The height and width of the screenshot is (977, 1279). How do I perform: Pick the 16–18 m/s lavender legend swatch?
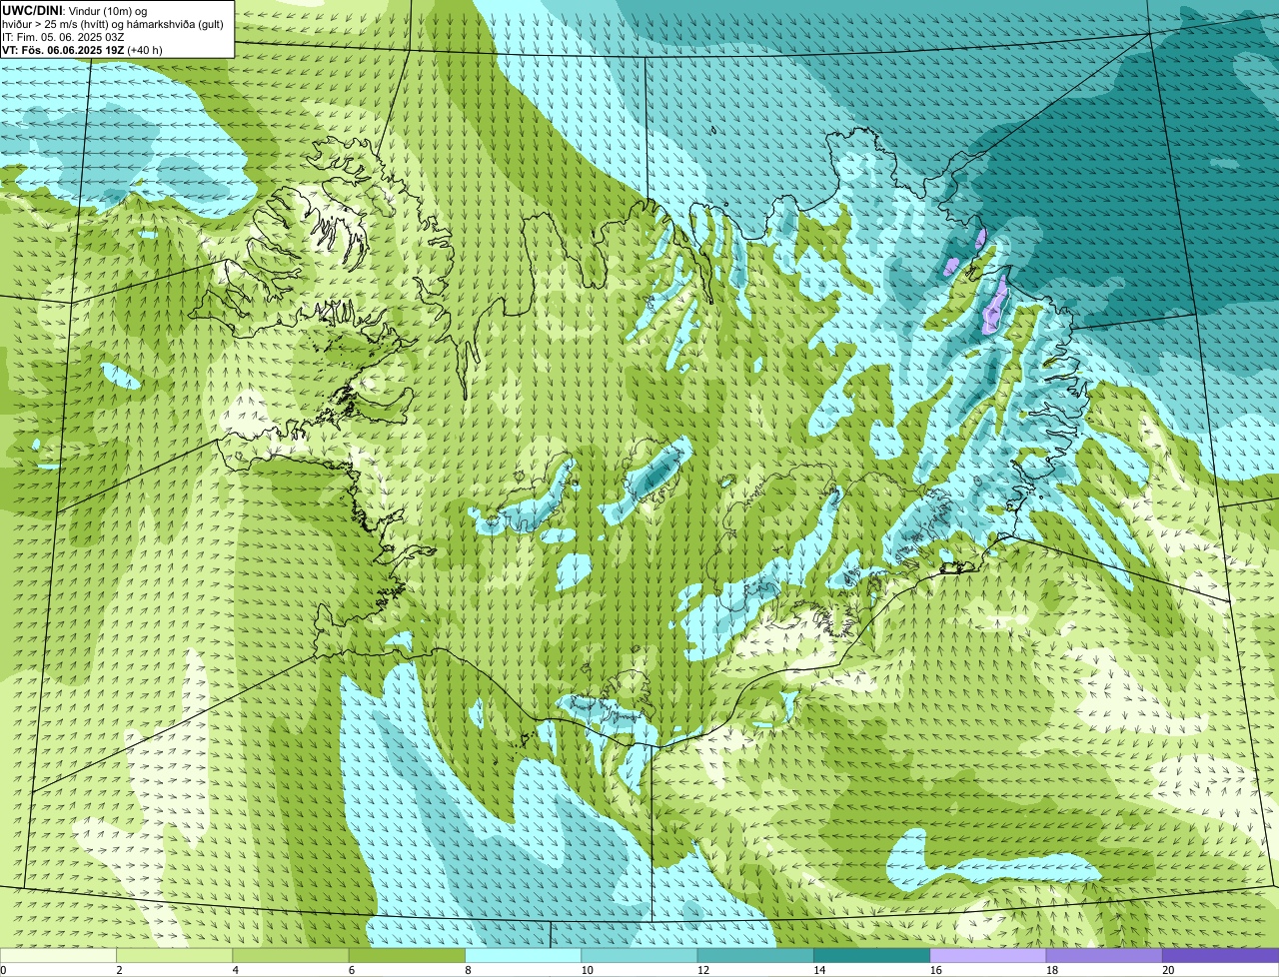[988, 955]
